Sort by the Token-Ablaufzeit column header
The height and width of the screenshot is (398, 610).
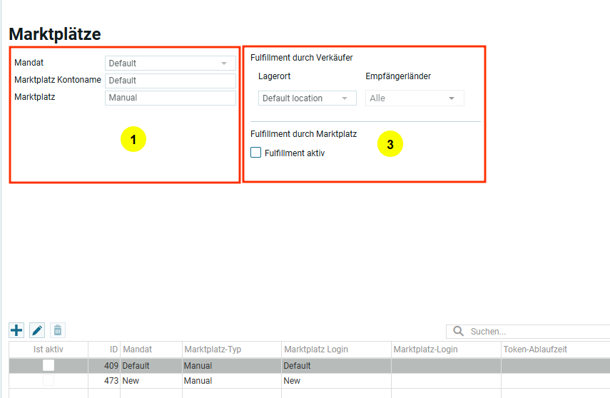pos(535,349)
